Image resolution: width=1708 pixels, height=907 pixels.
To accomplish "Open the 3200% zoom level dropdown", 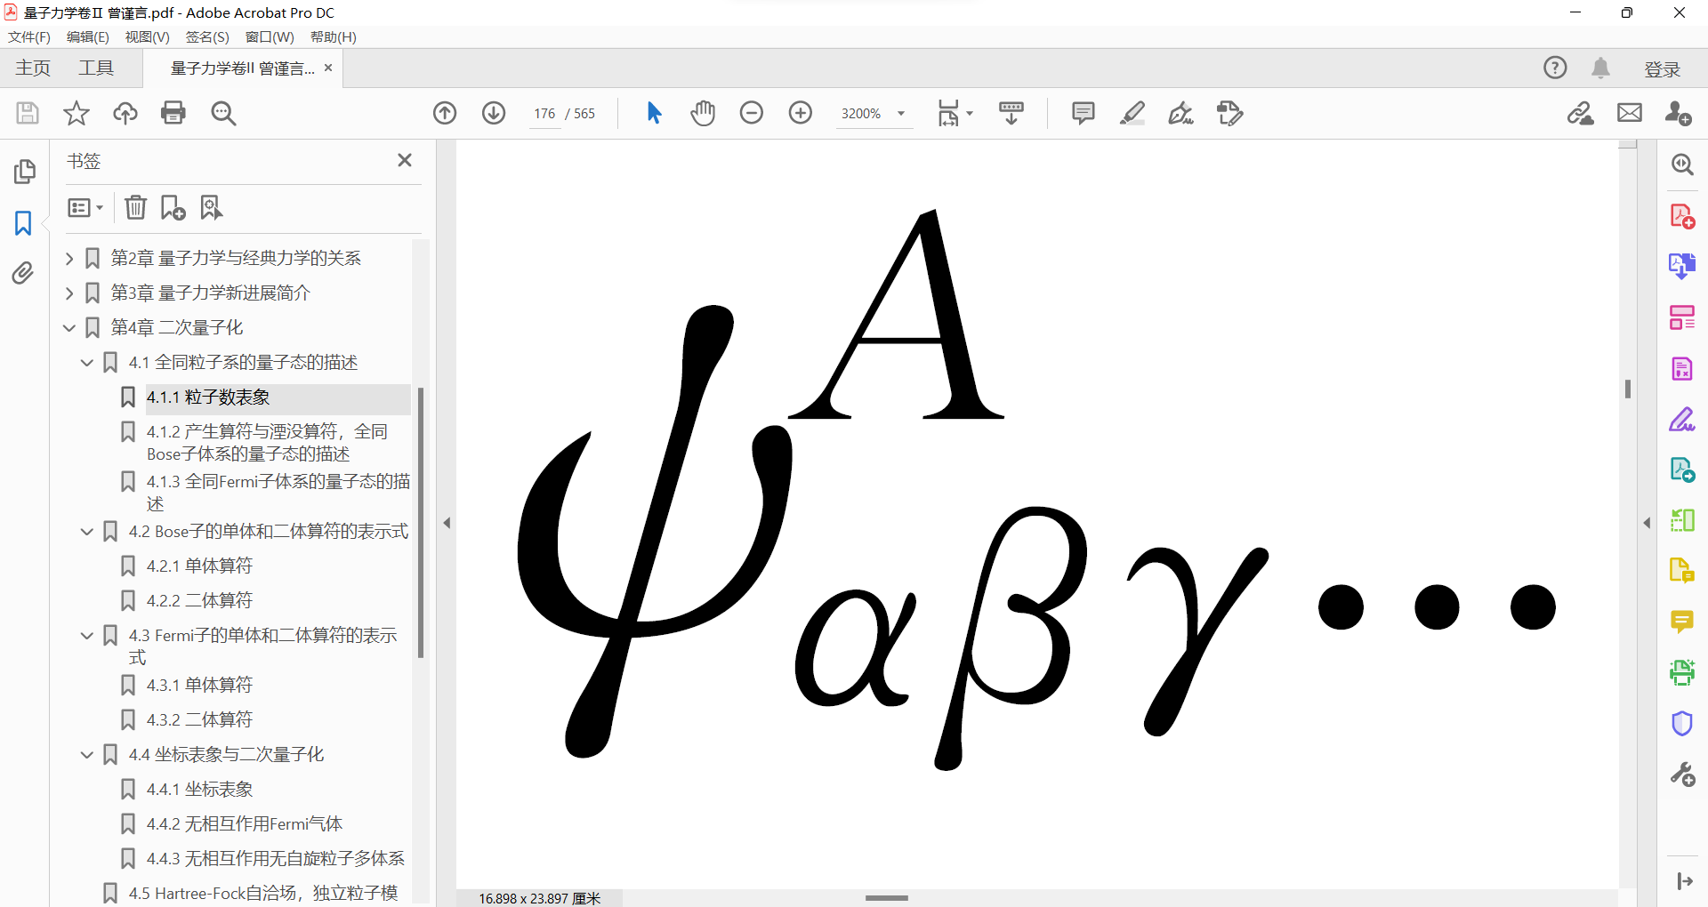I will coord(901,114).
